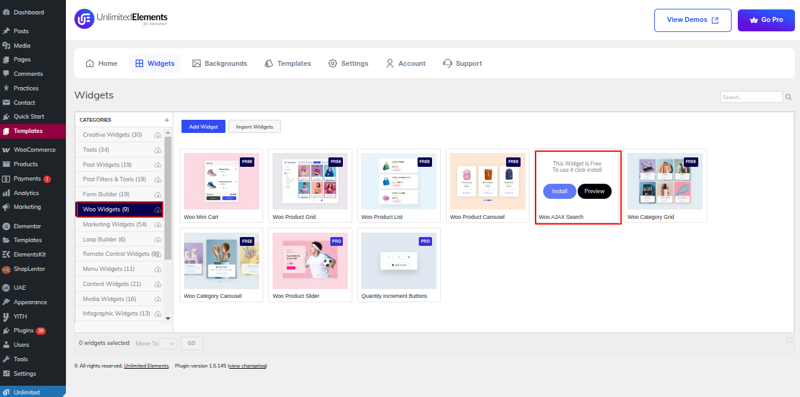Select the Woo Mini Cart widget thumbnail

[222, 181]
